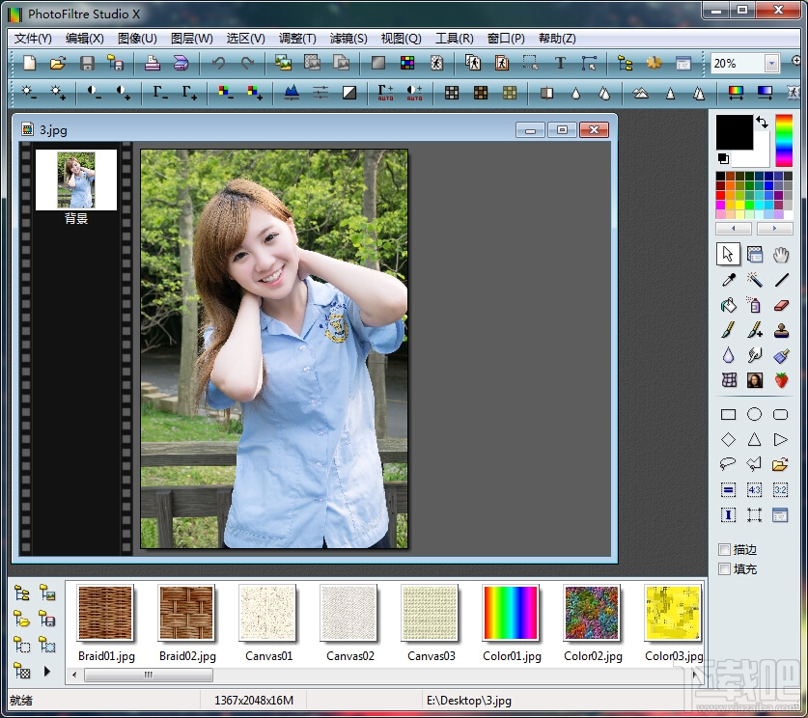Open the 调整(T) menu
Image resolution: width=808 pixels, height=718 pixels.
pyautogui.click(x=297, y=39)
